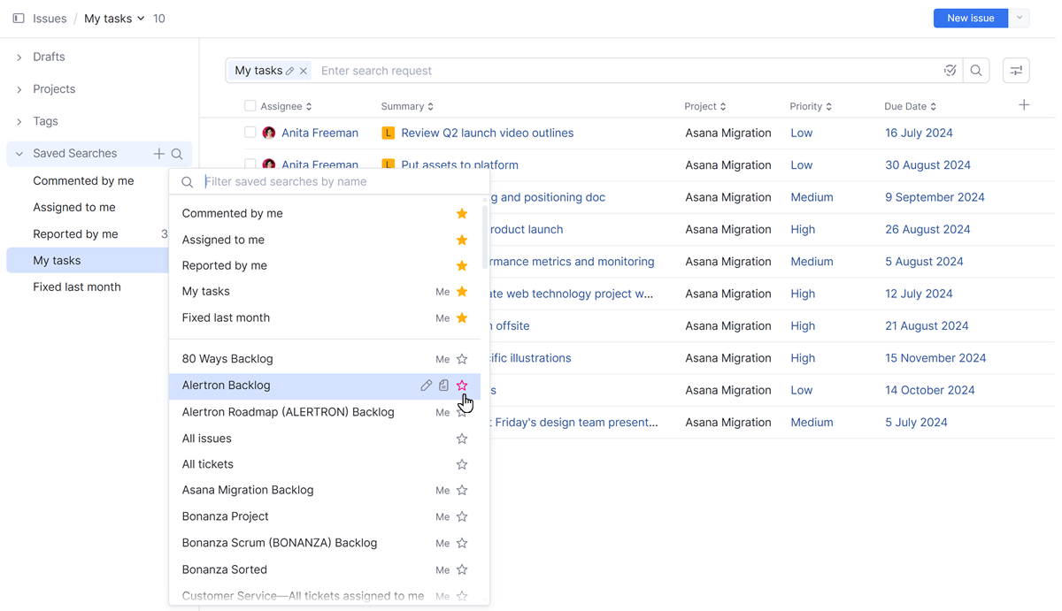The width and height of the screenshot is (1062, 611).
Task: Click the New issue button
Action: [x=970, y=18]
